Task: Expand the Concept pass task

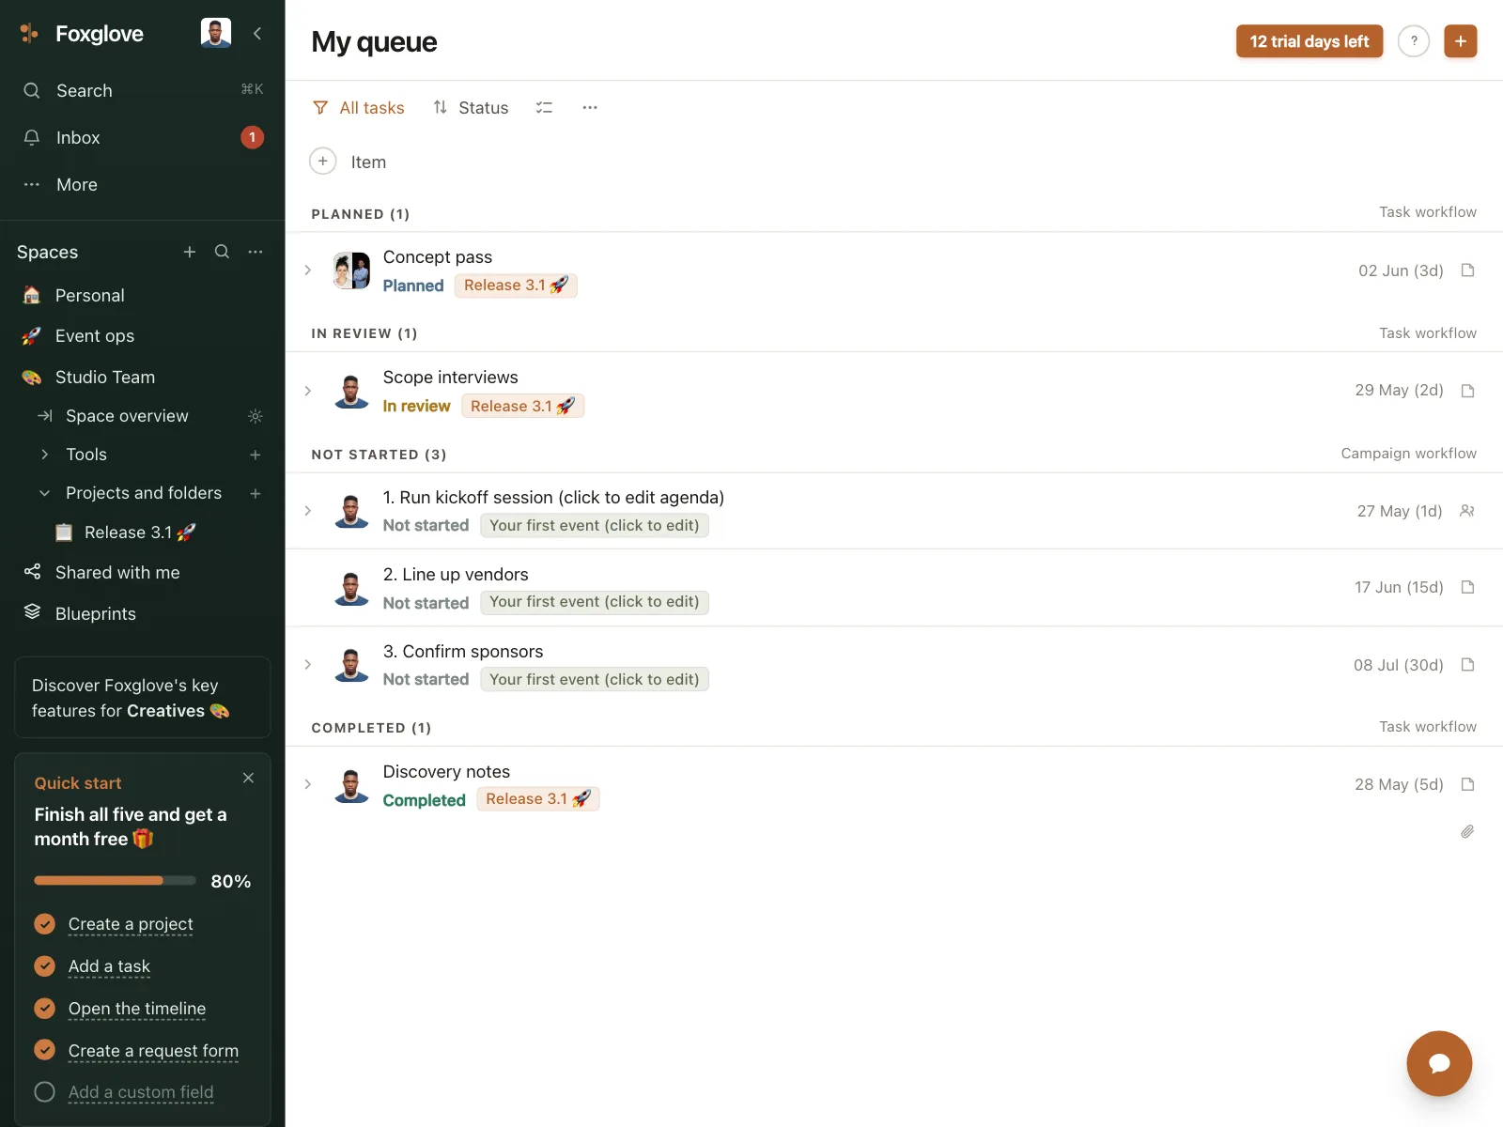Action: (308, 270)
